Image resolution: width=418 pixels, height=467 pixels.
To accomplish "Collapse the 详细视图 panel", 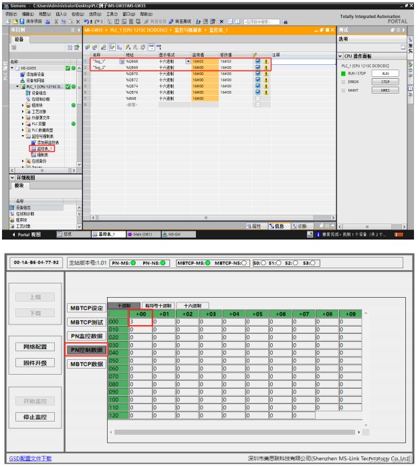I will (13, 177).
